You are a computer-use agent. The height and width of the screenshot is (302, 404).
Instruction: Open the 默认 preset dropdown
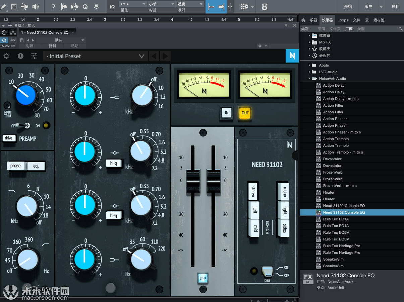[61, 40]
